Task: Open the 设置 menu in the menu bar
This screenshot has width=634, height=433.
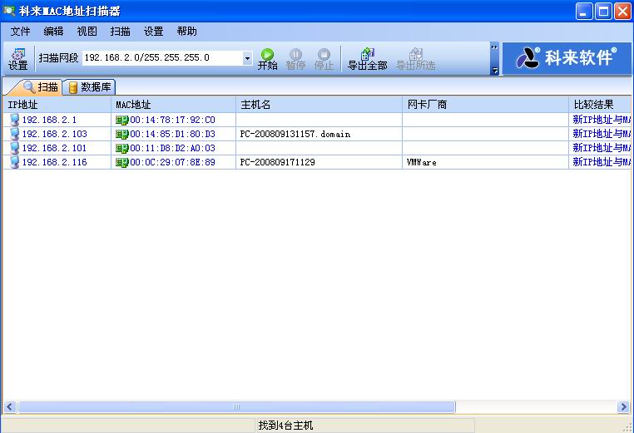Action: 154,32
